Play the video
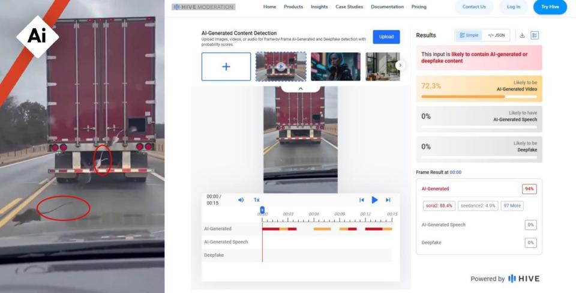 (x=374, y=200)
